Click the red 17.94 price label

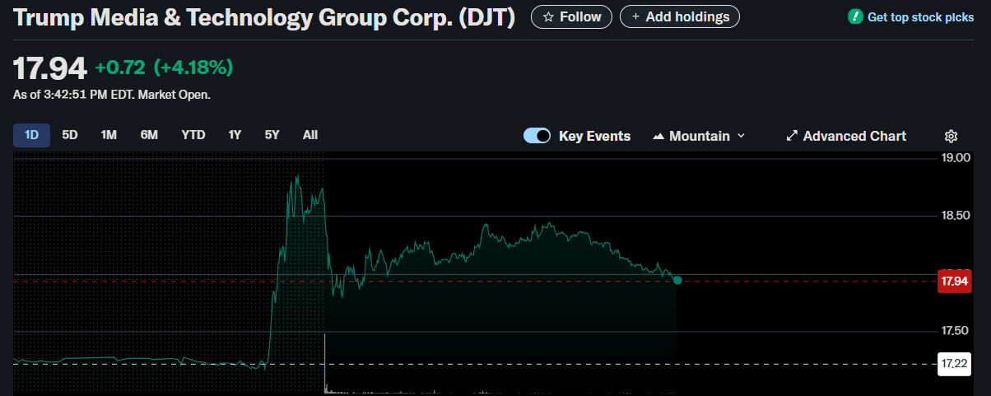(954, 282)
